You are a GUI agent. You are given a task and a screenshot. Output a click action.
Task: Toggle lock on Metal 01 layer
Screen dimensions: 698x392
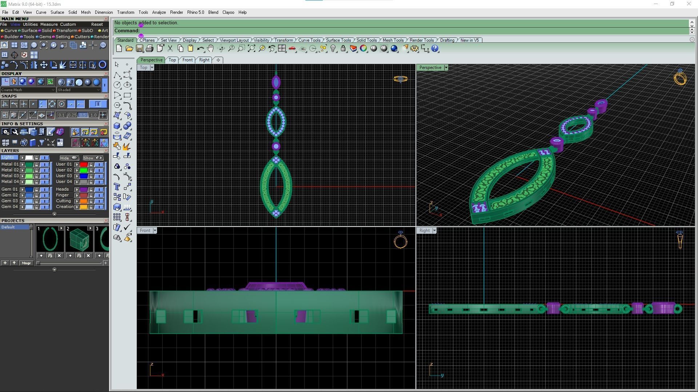pyautogui.click(x=36, y=164)
